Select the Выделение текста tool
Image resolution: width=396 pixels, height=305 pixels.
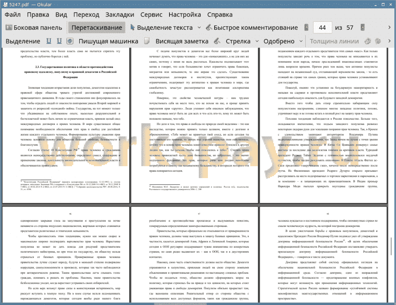coord(162,28)
